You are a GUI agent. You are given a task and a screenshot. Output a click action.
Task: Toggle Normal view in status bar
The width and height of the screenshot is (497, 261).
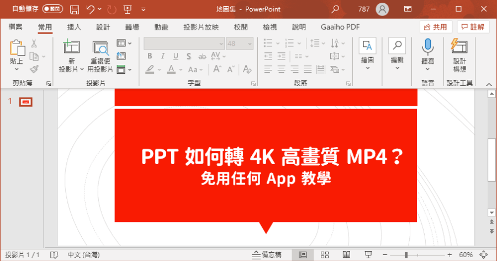(303, 255)
